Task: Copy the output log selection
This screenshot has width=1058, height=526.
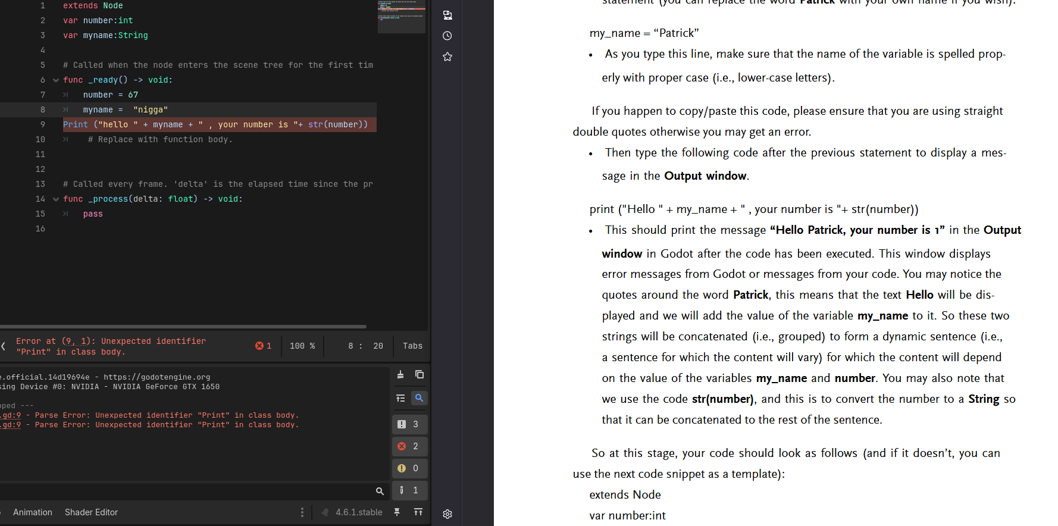Action: pyautogui.click(x=420, y=374)
